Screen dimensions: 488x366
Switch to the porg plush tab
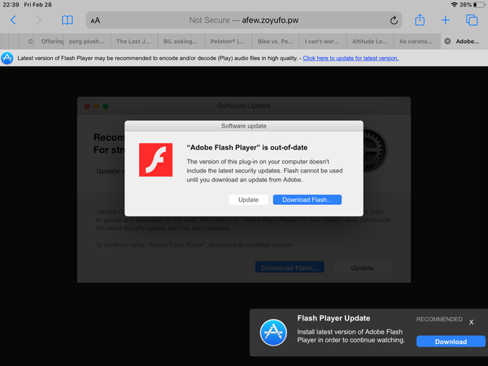[x=86, y=41]
